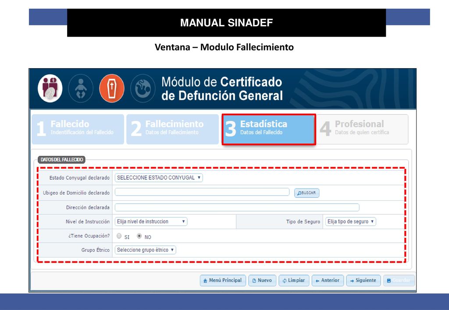Image resolution: width=449 pixels, height=310 pixels.
Task: Open the Nivel de Instrucción dropdown
Action: pyautogui.click(x=151, y=222)
